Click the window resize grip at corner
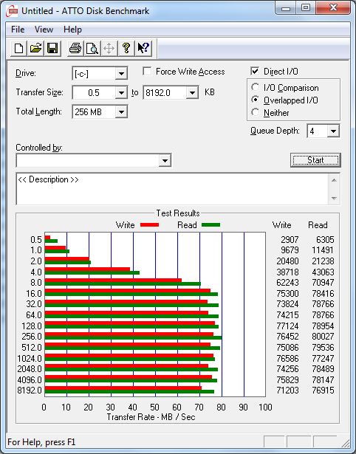 coord(345,443)
